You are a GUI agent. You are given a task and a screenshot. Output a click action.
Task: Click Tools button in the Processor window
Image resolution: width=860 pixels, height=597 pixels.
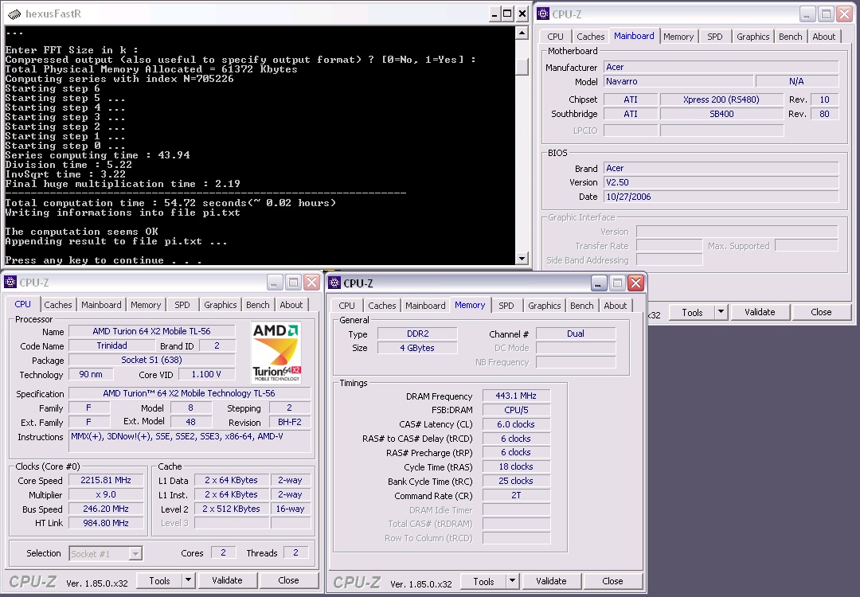point(159,580)
